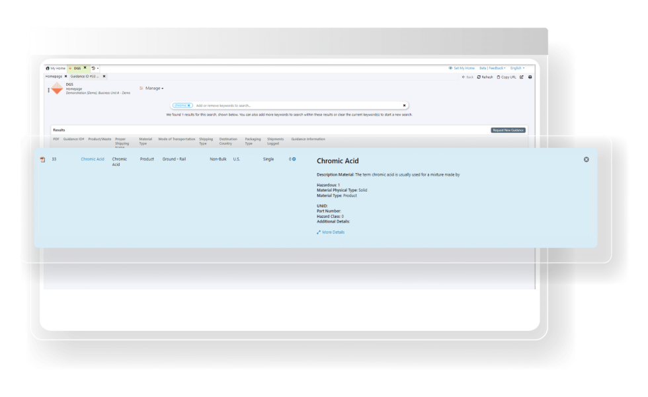Open the Beta | Feedback dropdown
Screen dimensions: 648x397
[492, 68]
